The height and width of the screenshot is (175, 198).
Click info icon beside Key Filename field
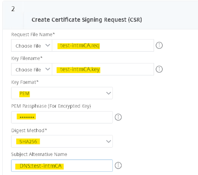coord(159,69)
